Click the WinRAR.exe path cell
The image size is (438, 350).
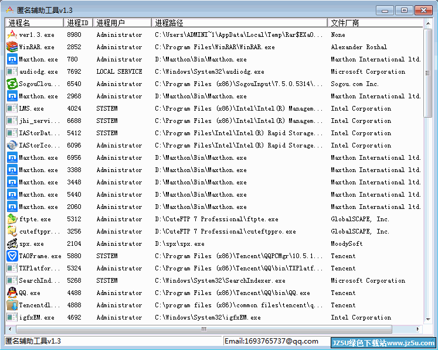tap(215, 47)
